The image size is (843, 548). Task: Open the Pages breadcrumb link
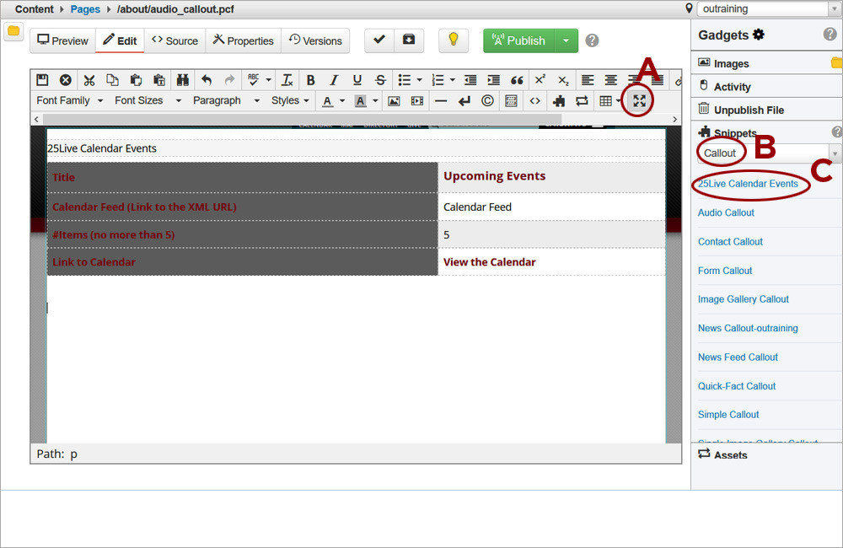85,9
